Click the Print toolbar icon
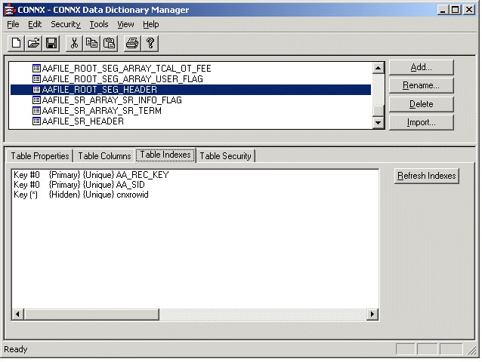 click(132, 43)
